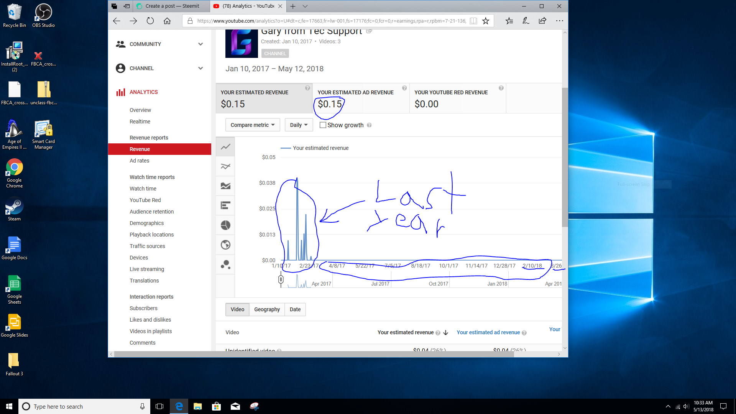
Task: Switch to Create a post Steemit tab
Action: pyautogui.click(x=172, y=6)
